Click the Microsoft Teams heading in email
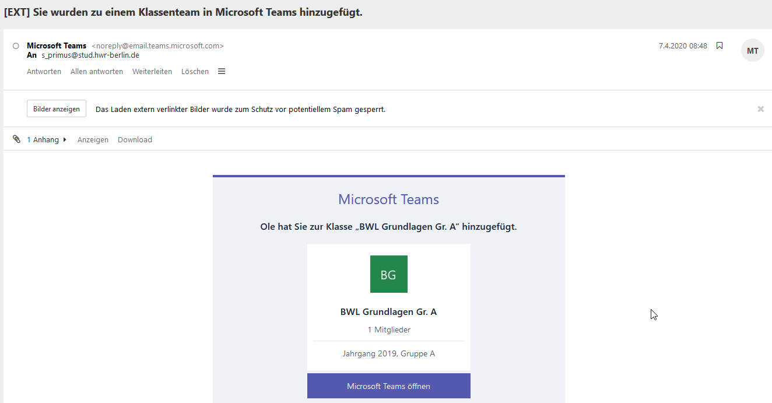The image size is (772, 403). point(388,199)
